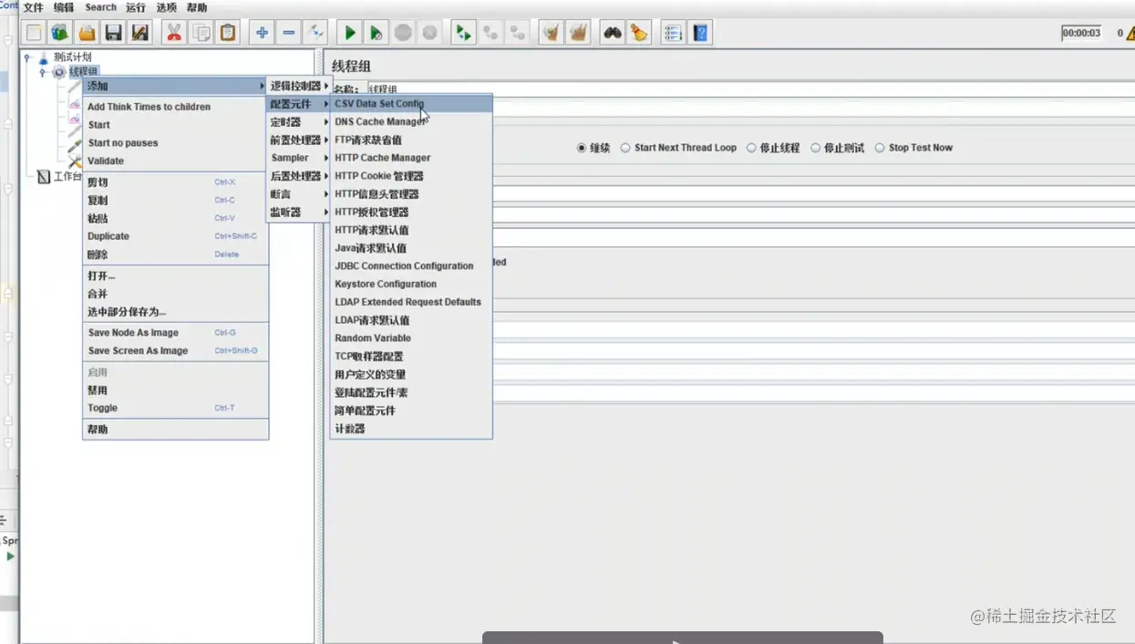
Task: Click the Help question-mark toolbar icon
Action: tap(700, 33)
